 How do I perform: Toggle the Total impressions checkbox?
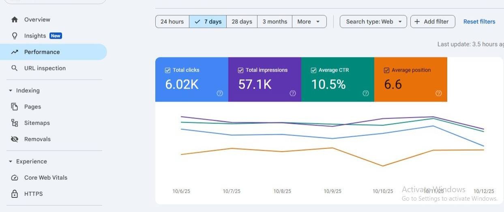click(240, 70)
